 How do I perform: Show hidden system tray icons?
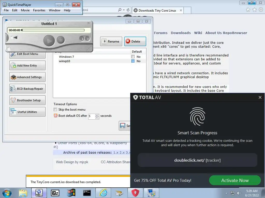(x=226, y=193)
